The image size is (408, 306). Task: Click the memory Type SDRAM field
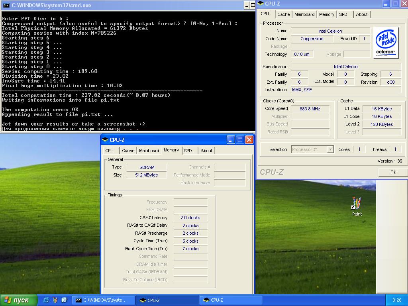(x=147, y=167)
